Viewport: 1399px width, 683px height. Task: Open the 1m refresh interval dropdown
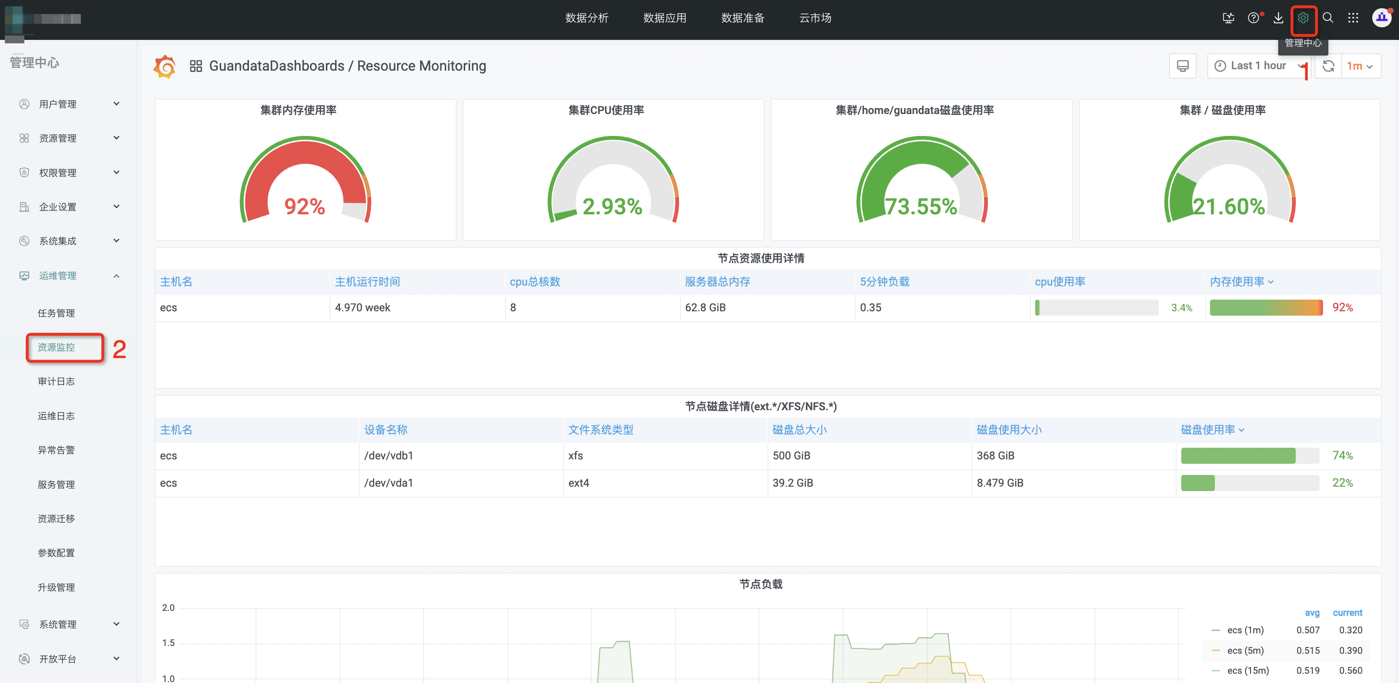tap(1361, 66)
